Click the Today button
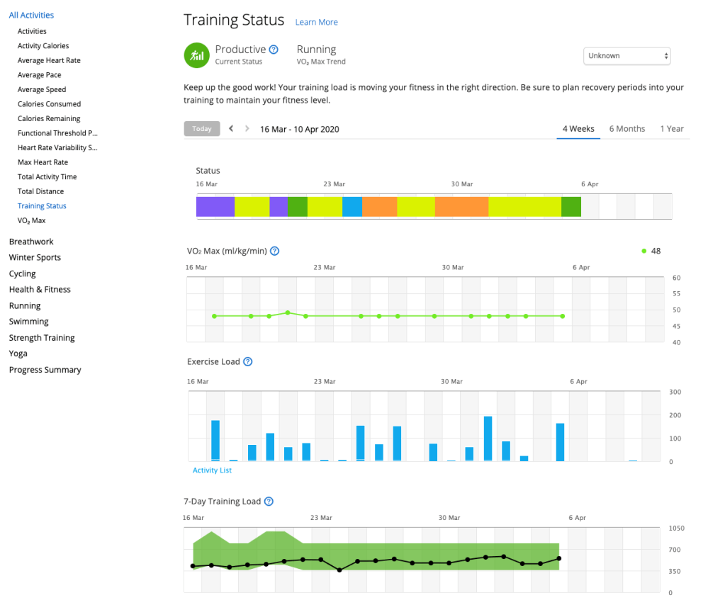This screenshot has height=605, width=725. pyautogui.click(x=202, y=129)
